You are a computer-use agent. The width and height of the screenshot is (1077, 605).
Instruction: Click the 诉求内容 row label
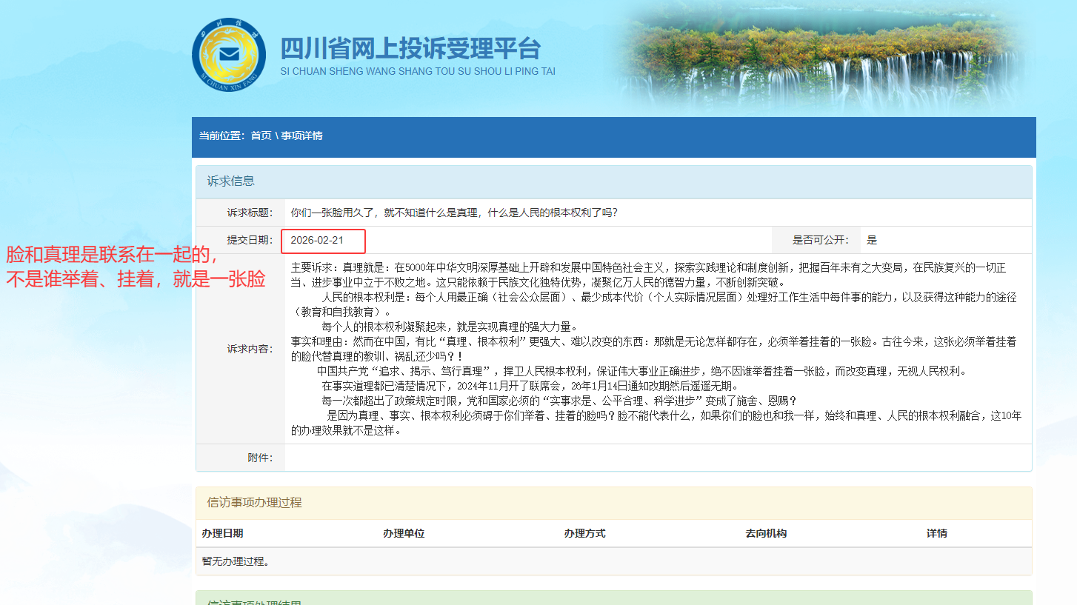click(250, 349)
